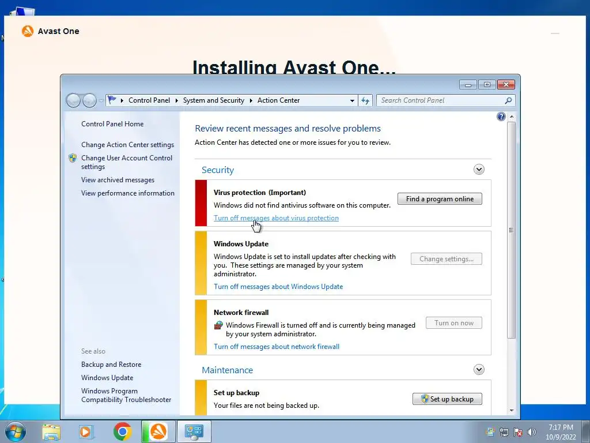Click the vertical scrollbar thumb

coord(511,230)
